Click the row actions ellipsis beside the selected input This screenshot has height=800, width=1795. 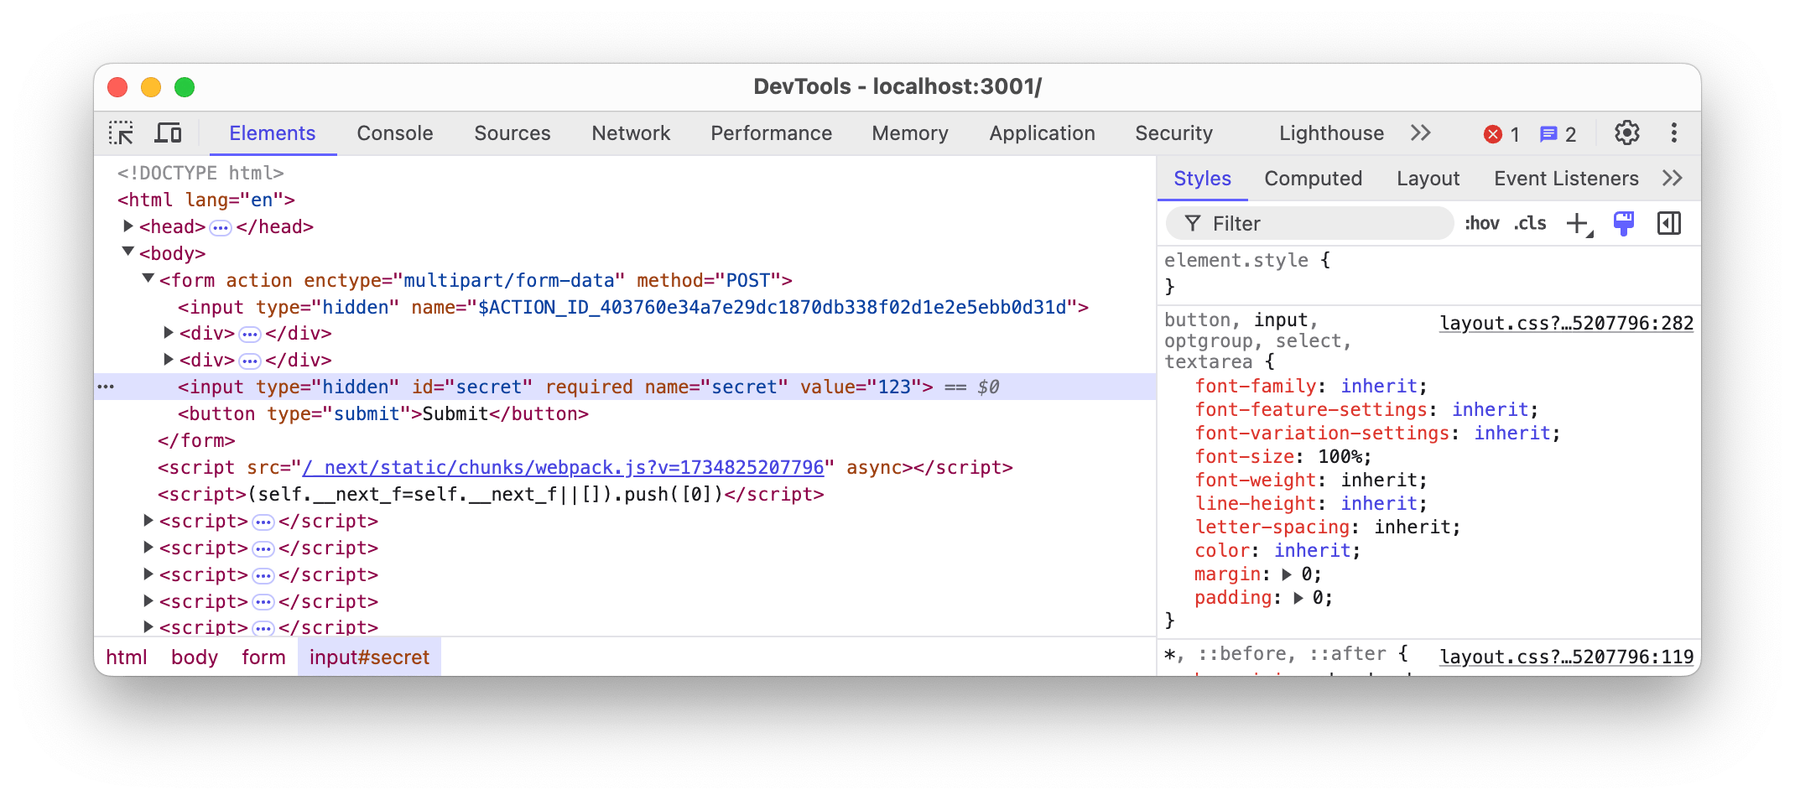coord(106,387)
